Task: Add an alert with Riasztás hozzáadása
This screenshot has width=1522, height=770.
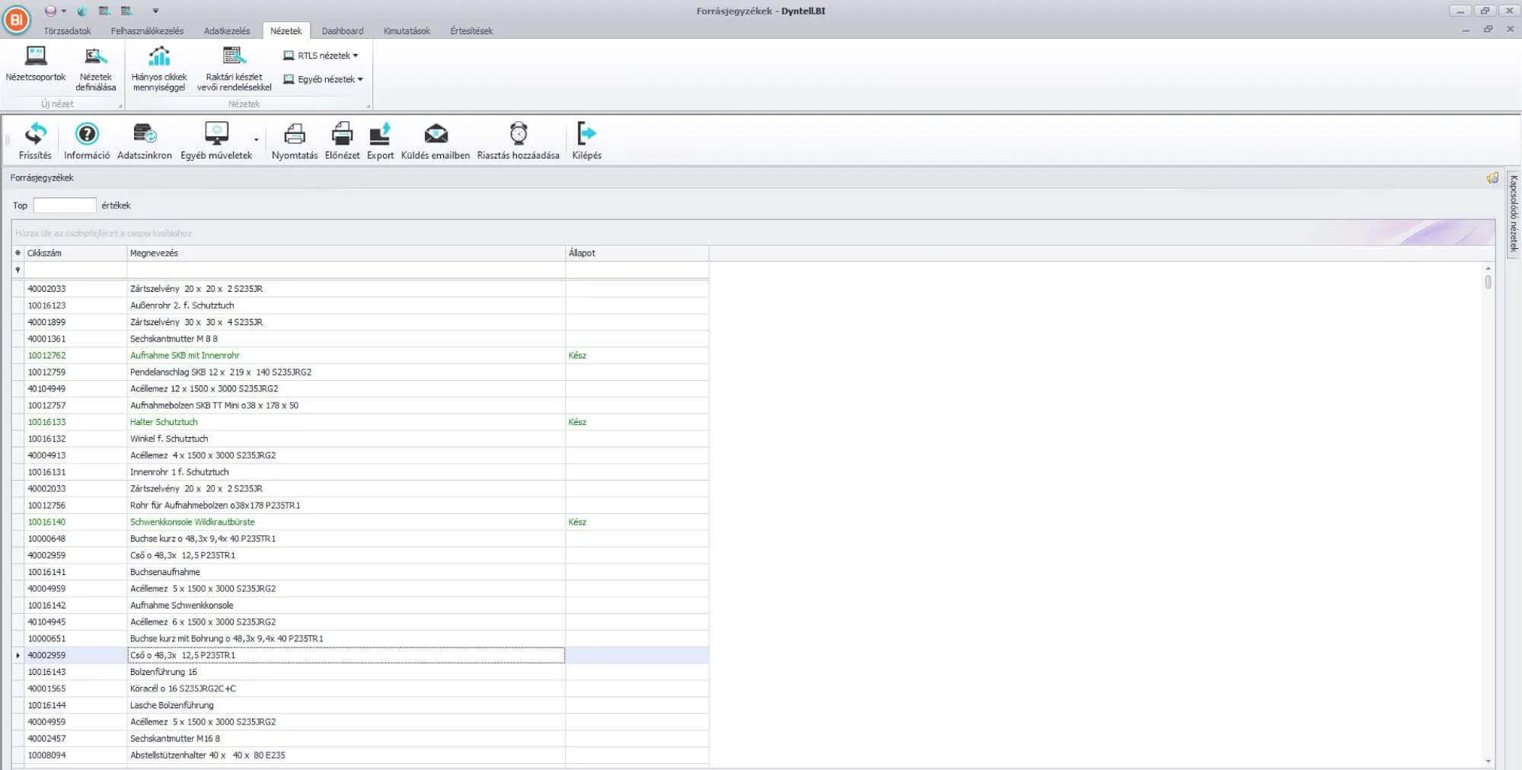Action: (x=518, y=135)
